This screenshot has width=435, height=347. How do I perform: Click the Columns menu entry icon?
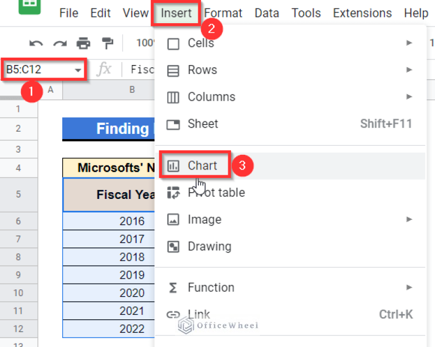click(173, 97)
